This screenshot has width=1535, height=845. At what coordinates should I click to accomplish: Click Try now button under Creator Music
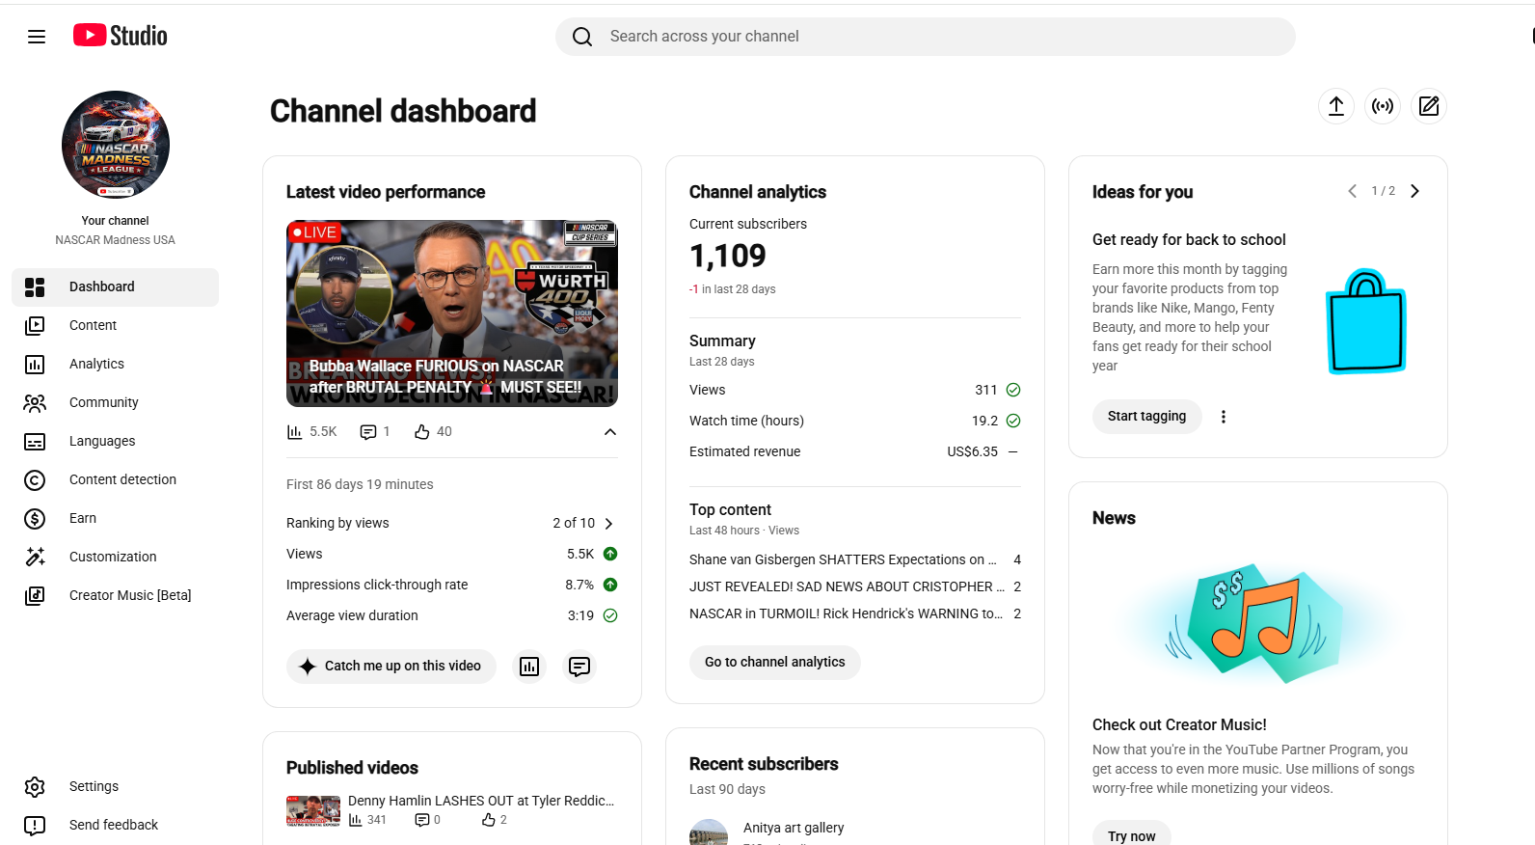[1132, 833]
